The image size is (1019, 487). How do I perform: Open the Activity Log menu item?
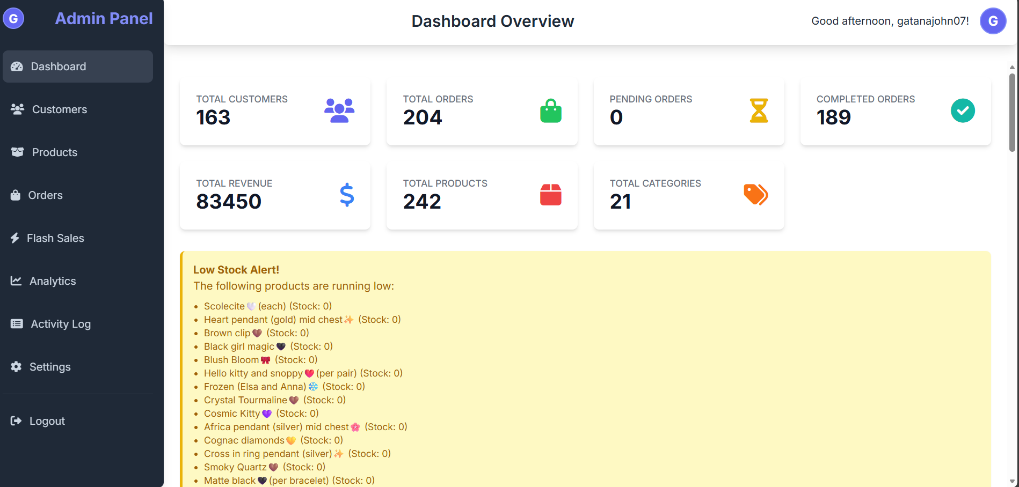coord(60,323)
